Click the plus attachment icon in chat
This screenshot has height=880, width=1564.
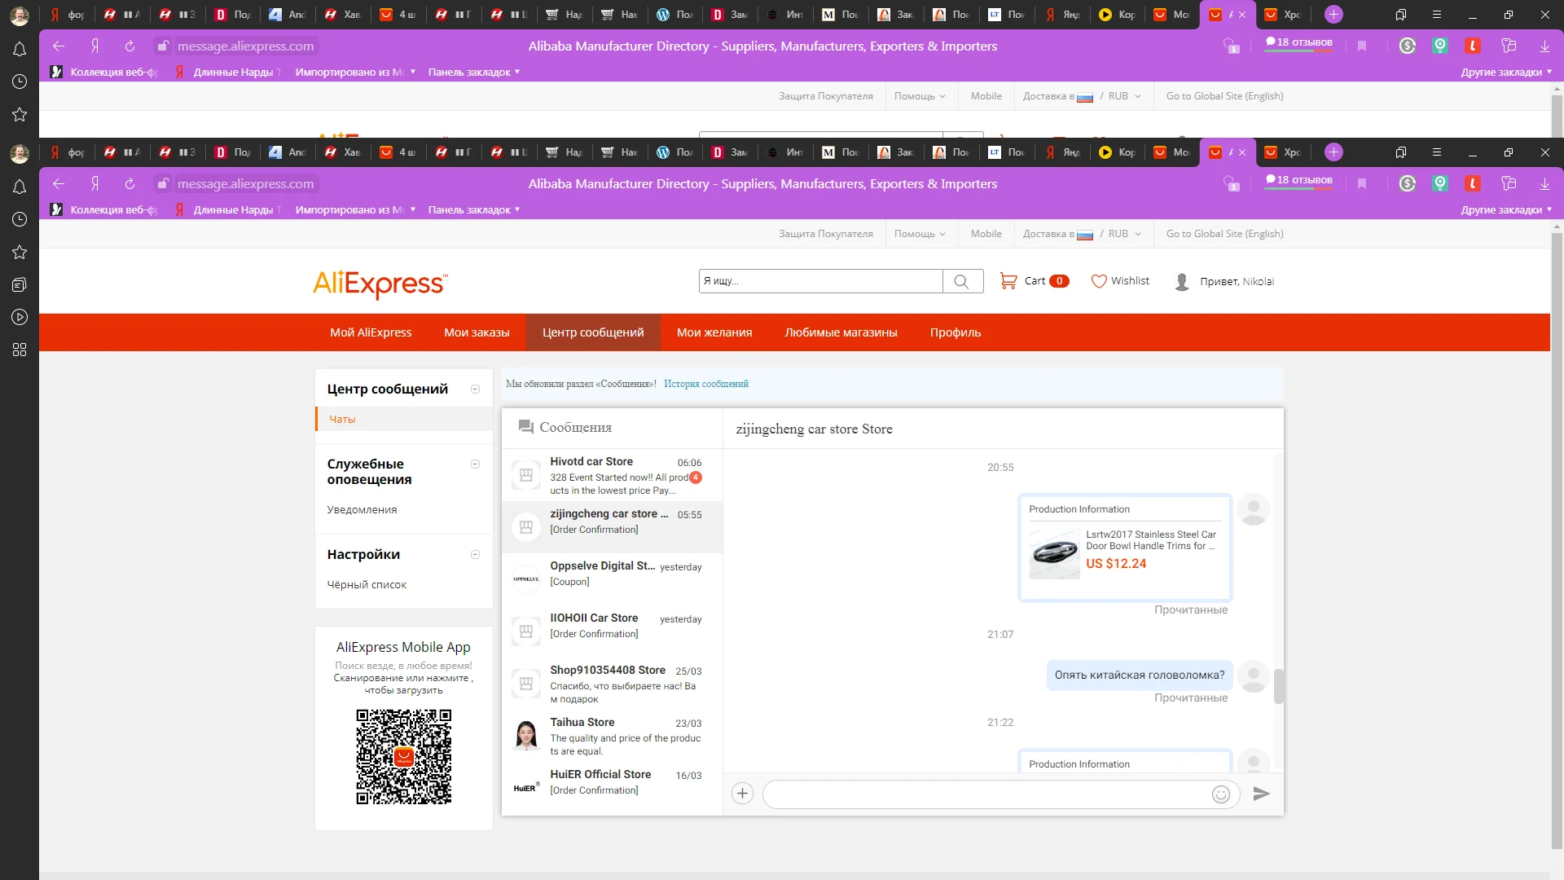[742, 794]
